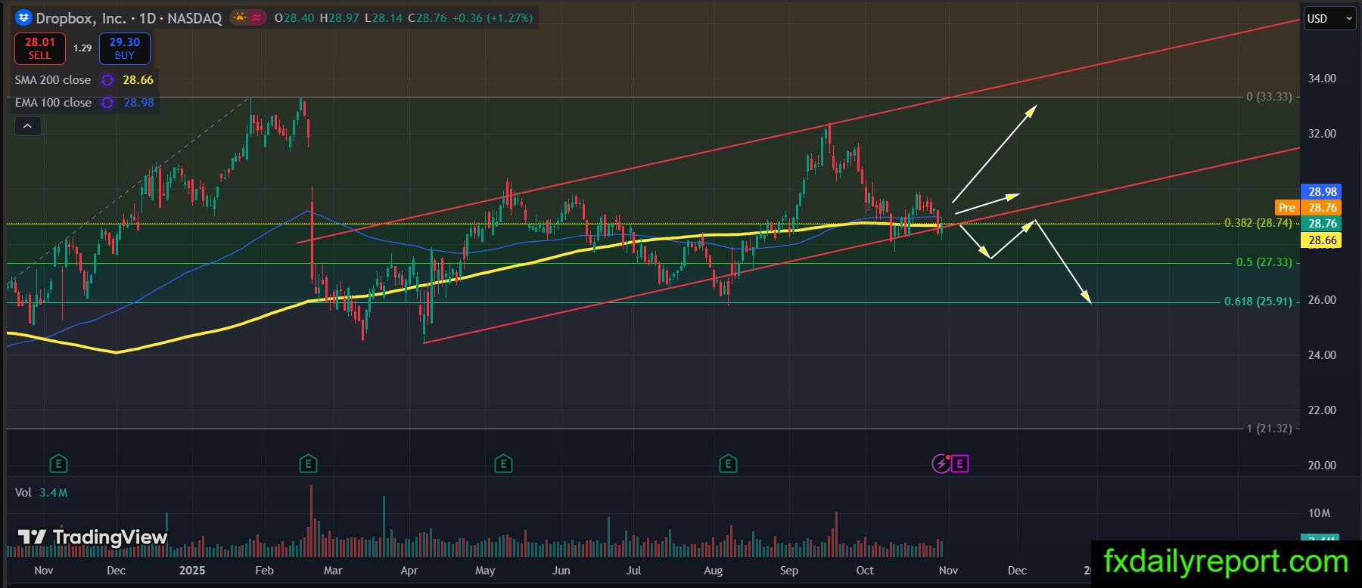Click the high price H28.97
1362x588 pixels.
coord(339,18)
